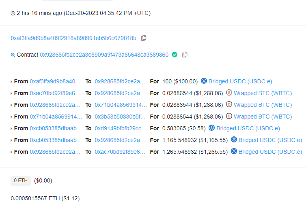This screenshot has height=210, width=306.
Task: Open Bridged USDC (USDC.e) link in 100 row
Action: 240,81
